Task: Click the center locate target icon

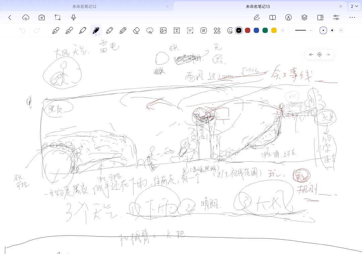Action: point(319,55)
